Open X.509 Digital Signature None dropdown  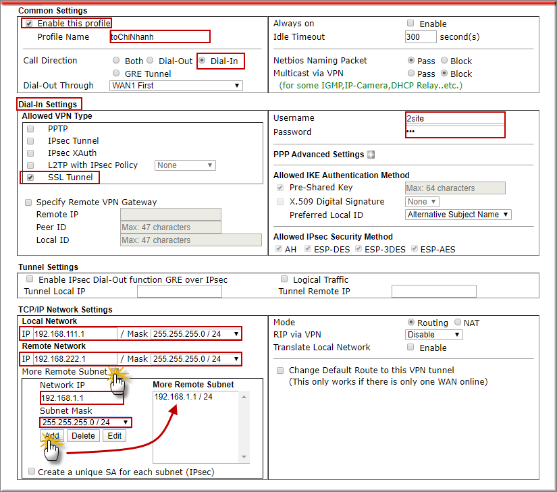(x=422, y=202)
